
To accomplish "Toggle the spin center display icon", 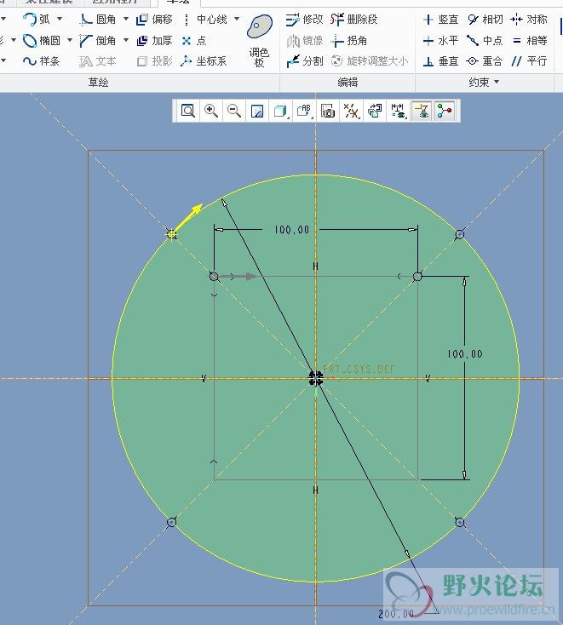I will [445, 111].
